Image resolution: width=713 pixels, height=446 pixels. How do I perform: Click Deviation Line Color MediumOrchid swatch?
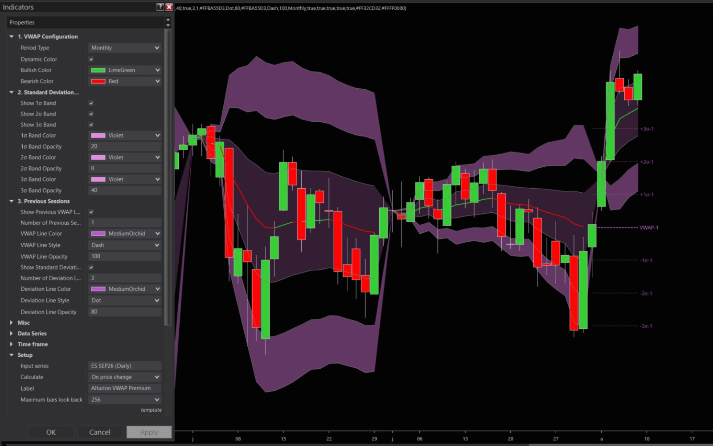tap(98, 289)
